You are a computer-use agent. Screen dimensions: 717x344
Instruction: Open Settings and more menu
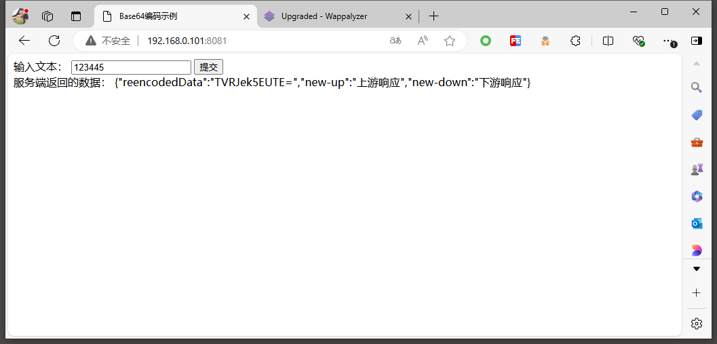click(669, 41)
